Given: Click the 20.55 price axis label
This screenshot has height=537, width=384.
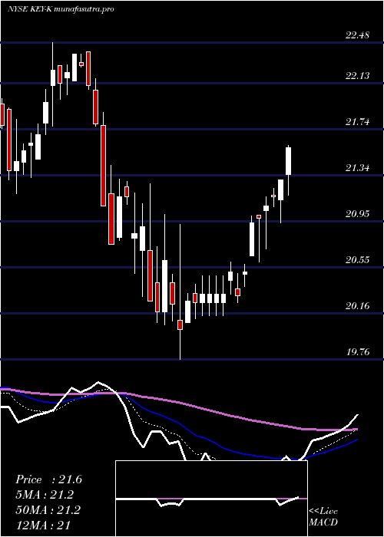Looking at the screenshot, I should click(x=358, y=259).
